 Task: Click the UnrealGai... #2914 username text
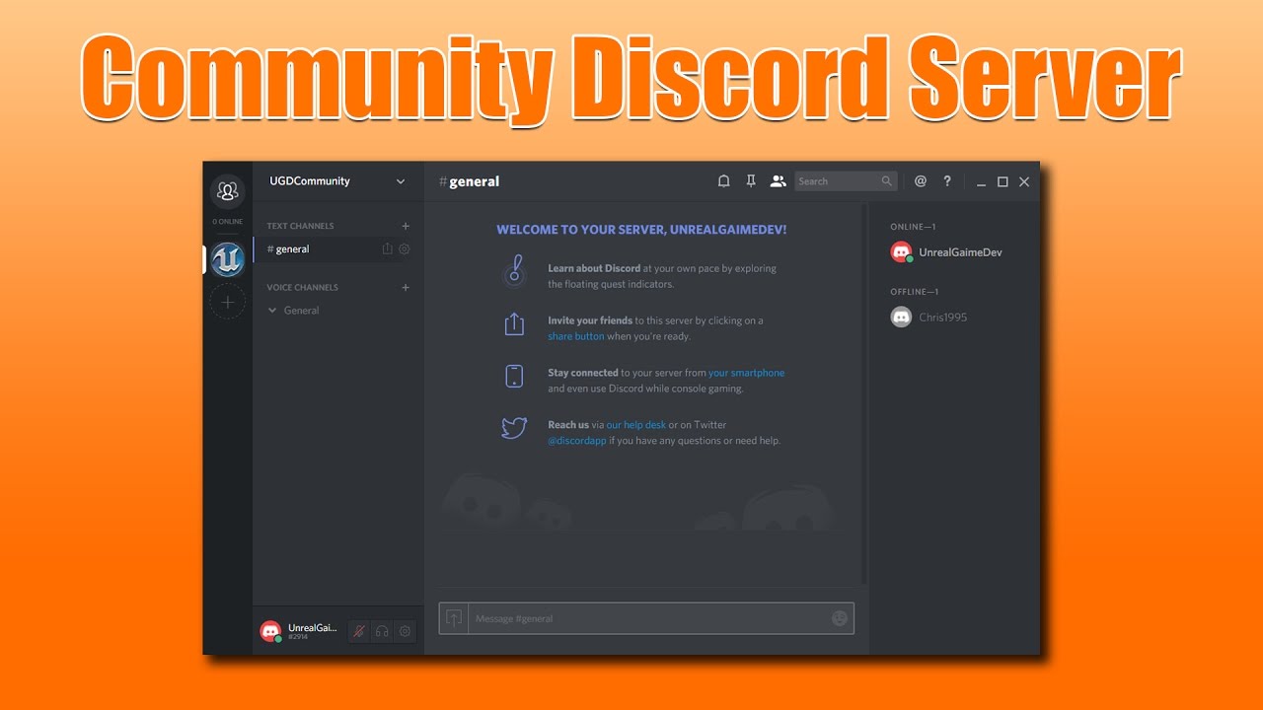click(312, 631)
